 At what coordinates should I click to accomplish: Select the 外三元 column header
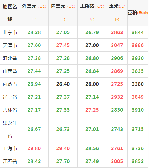(34, 13)
